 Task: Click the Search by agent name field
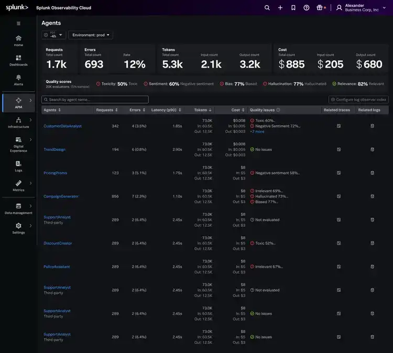click(95, 100)
